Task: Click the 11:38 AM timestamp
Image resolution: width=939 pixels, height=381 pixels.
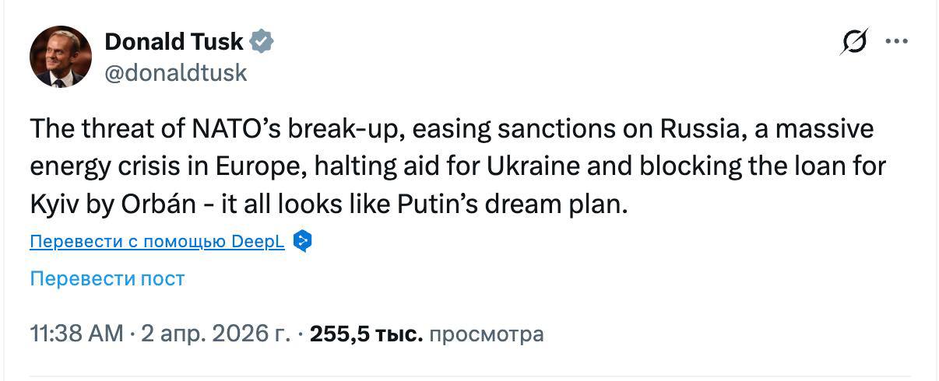Action: tap(76, 334)
